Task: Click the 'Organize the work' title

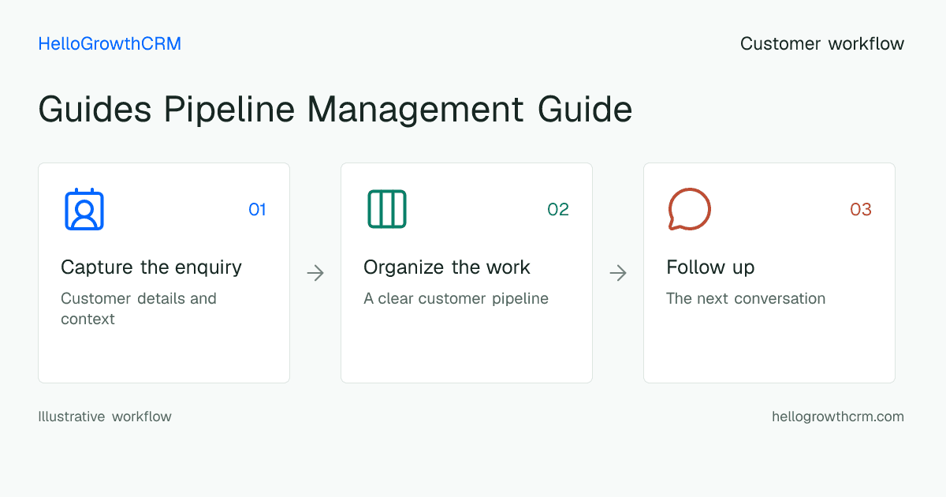Action: point(447,267)
